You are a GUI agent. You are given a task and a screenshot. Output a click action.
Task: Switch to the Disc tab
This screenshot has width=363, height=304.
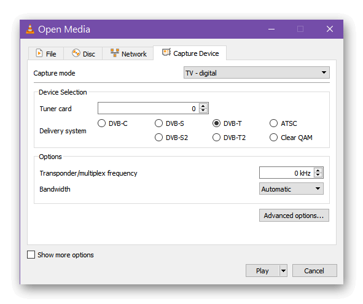[x=83, y=53]
